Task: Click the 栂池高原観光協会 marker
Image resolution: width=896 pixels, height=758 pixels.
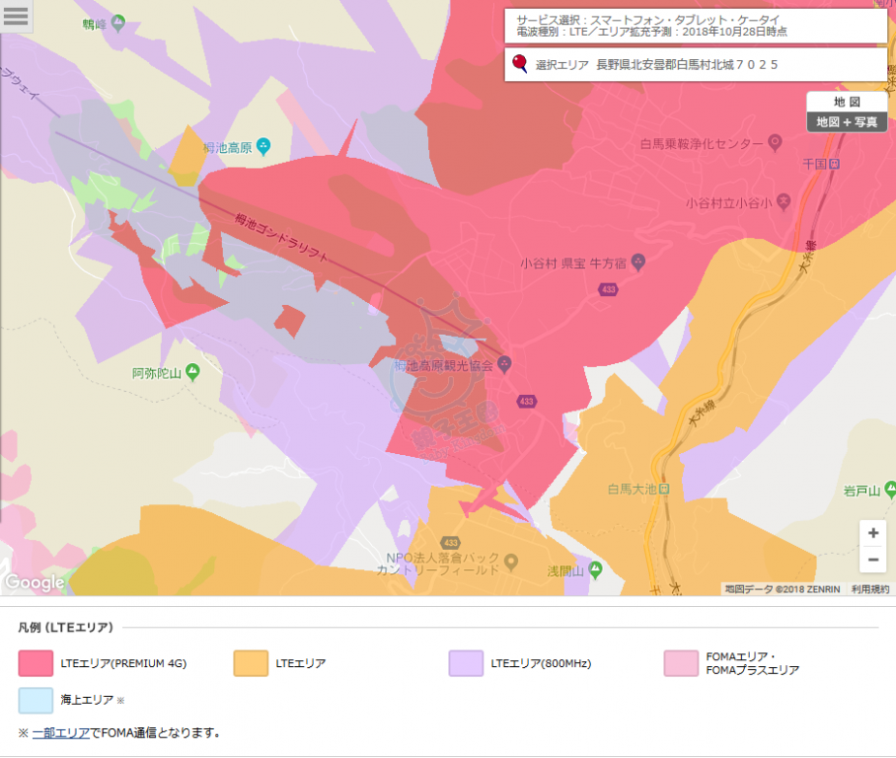Action: coord(504,364)
